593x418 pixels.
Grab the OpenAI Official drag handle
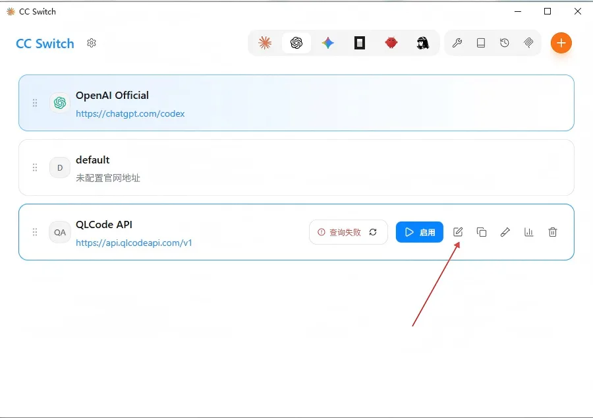(35, 103)
